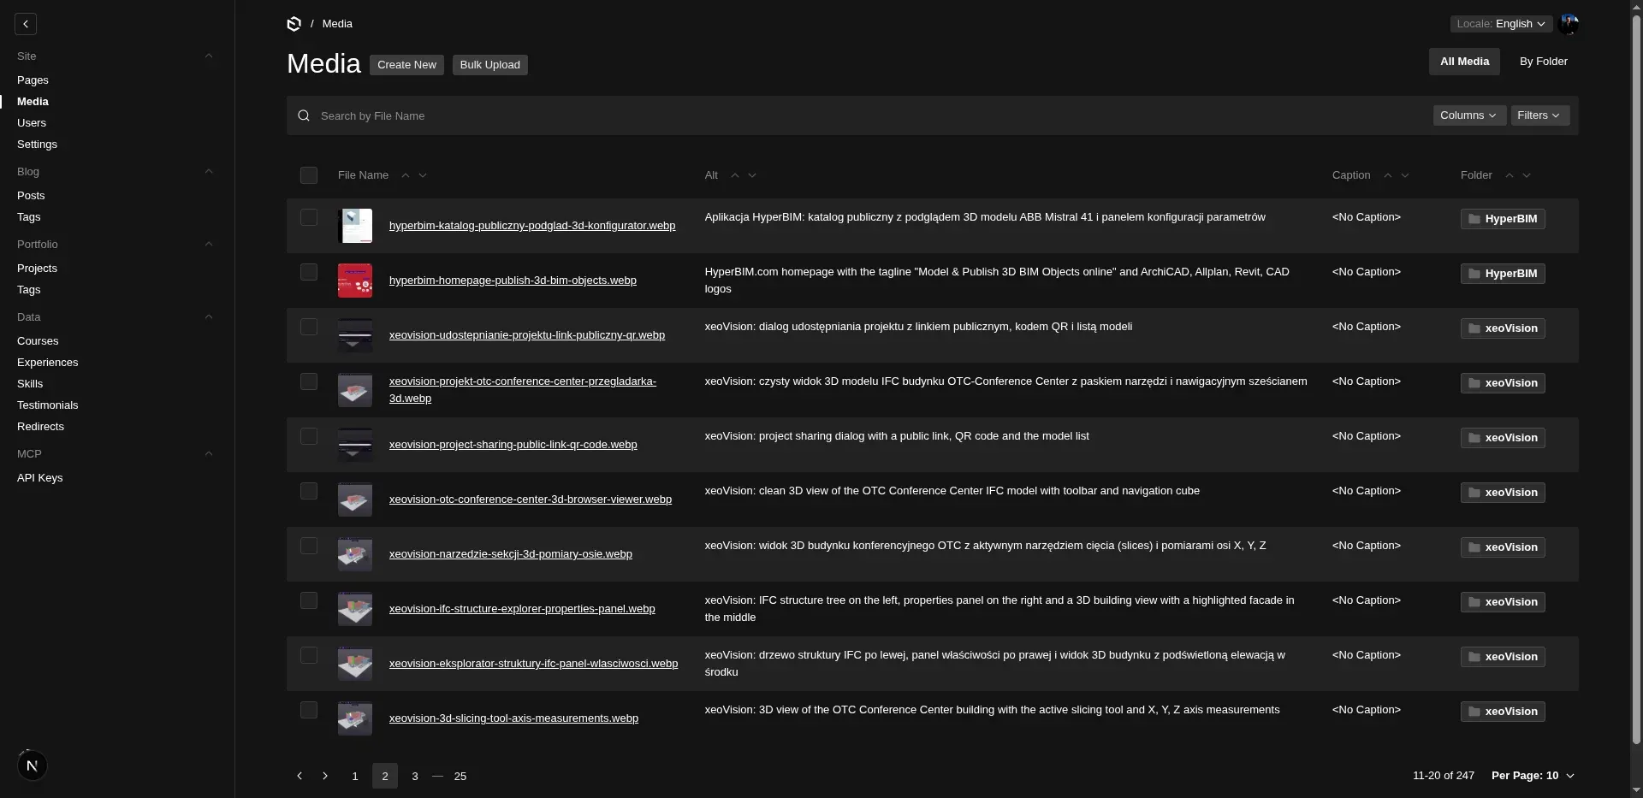The height and width of the screenshot is (798, 1643).
Task: Go to next page arrow
Action: pyautogui.click(x=325, y=776)
